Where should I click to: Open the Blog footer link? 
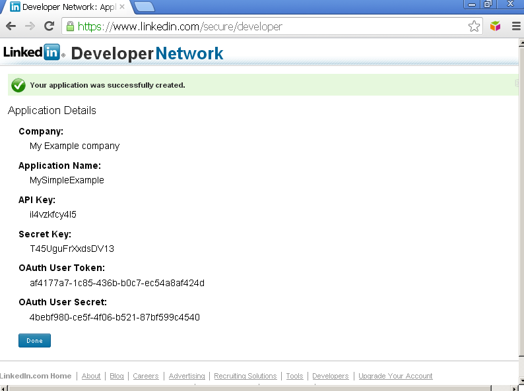pos(117,376)
